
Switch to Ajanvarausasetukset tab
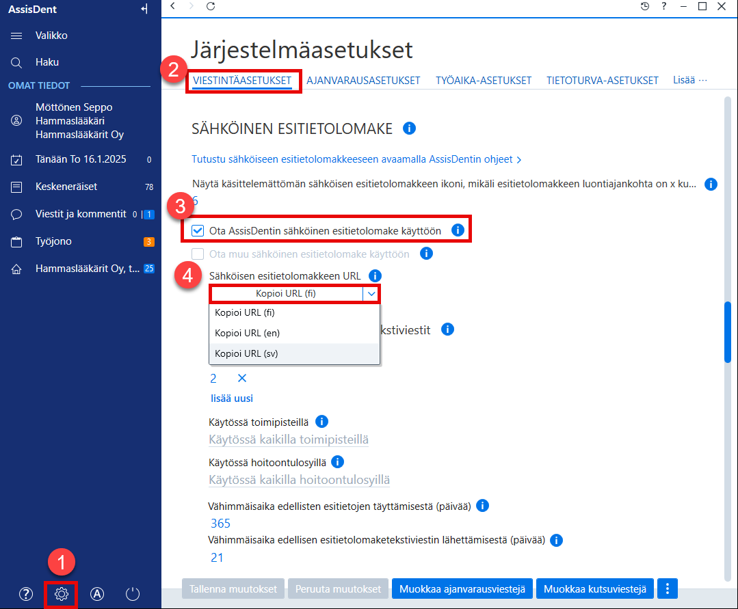click(x=363, y=81)
